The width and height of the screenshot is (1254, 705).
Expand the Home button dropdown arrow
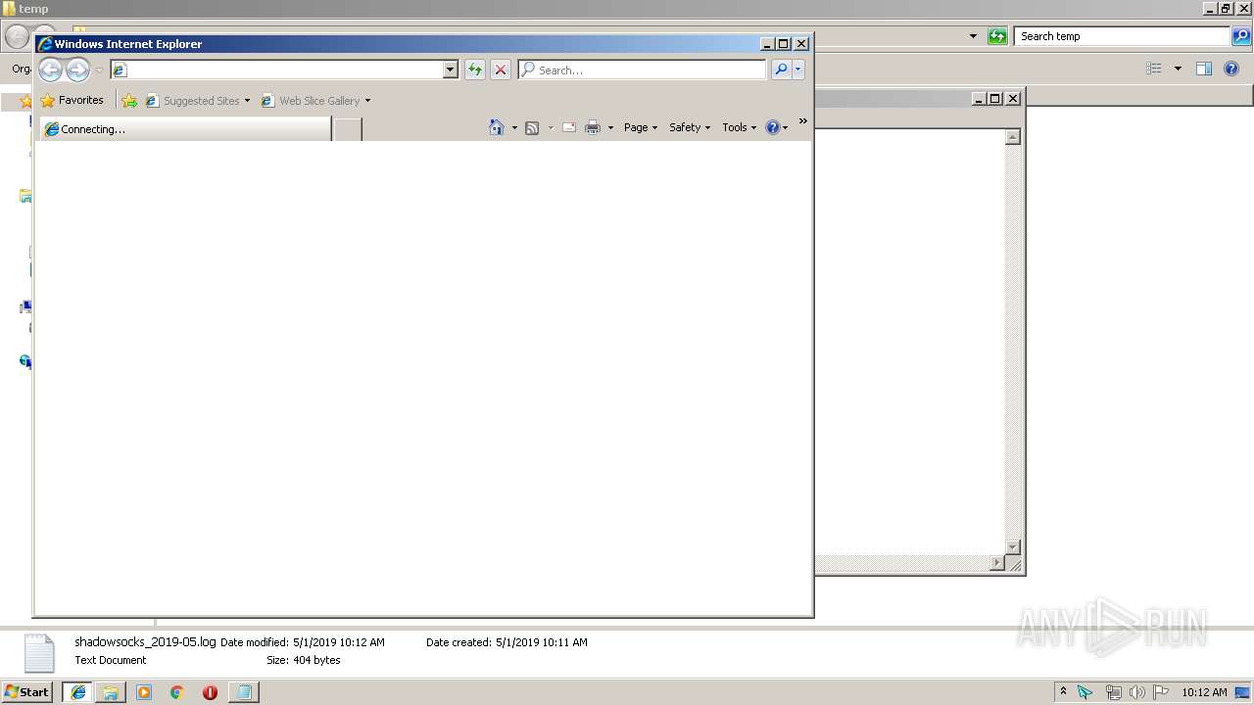[x=514, y=128]
